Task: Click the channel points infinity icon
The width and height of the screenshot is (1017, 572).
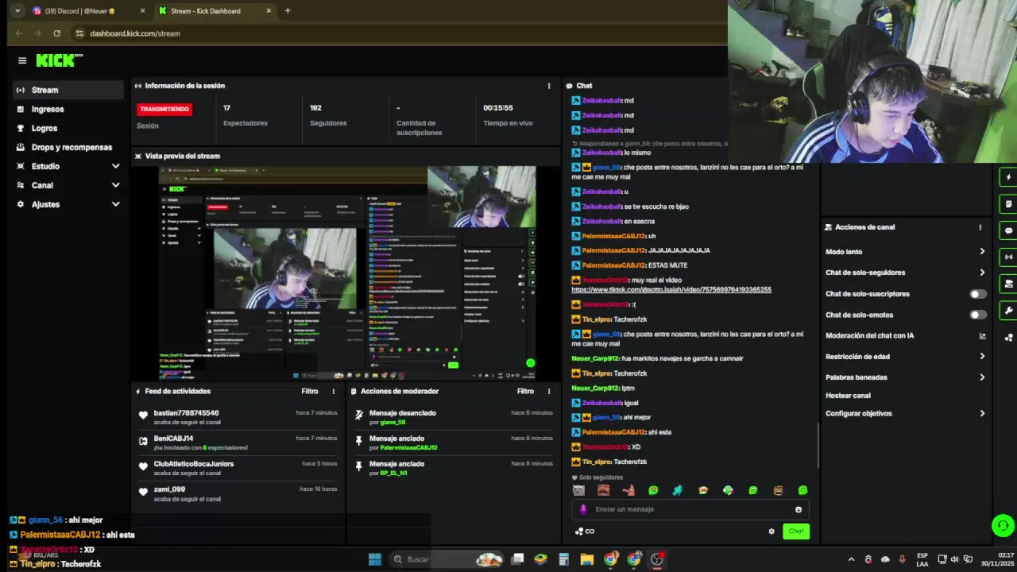Action: click(x=585, y=531)
